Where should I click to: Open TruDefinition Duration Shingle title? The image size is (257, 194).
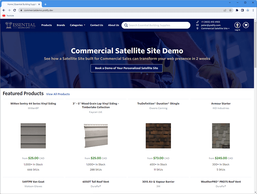[158, 103]
